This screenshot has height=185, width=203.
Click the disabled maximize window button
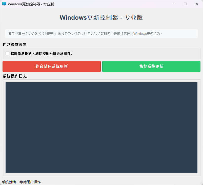185,4
